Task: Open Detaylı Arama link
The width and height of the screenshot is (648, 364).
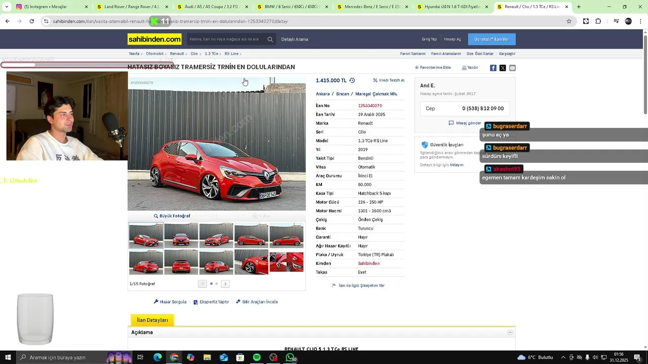Action: (295, 39)
